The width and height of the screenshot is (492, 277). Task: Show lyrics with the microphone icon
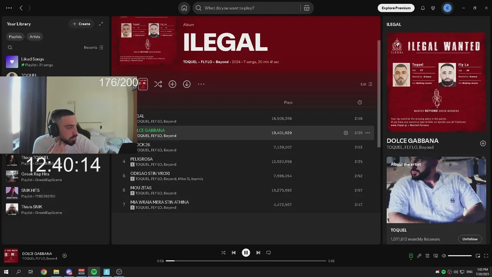[x=419, y=256]
